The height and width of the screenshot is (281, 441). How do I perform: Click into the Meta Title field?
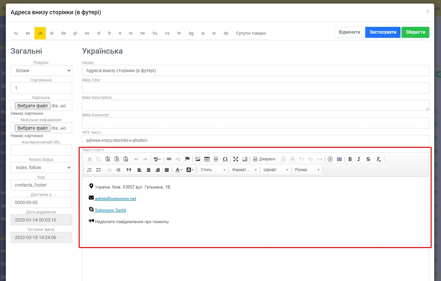pyautogui.click(x=255, y=88)
